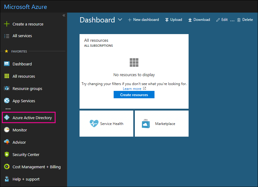Open Monitor from the sidebar icon
258x187 pixels.
coord(7,130)
